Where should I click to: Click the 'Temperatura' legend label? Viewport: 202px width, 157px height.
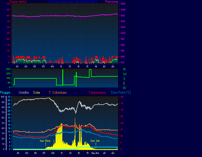97,93
